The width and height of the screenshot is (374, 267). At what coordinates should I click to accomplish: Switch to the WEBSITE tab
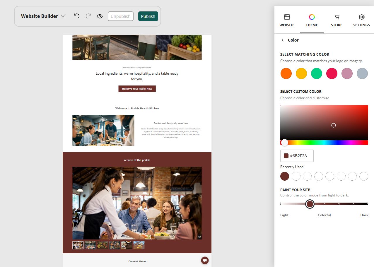click(x=287, y=20)
